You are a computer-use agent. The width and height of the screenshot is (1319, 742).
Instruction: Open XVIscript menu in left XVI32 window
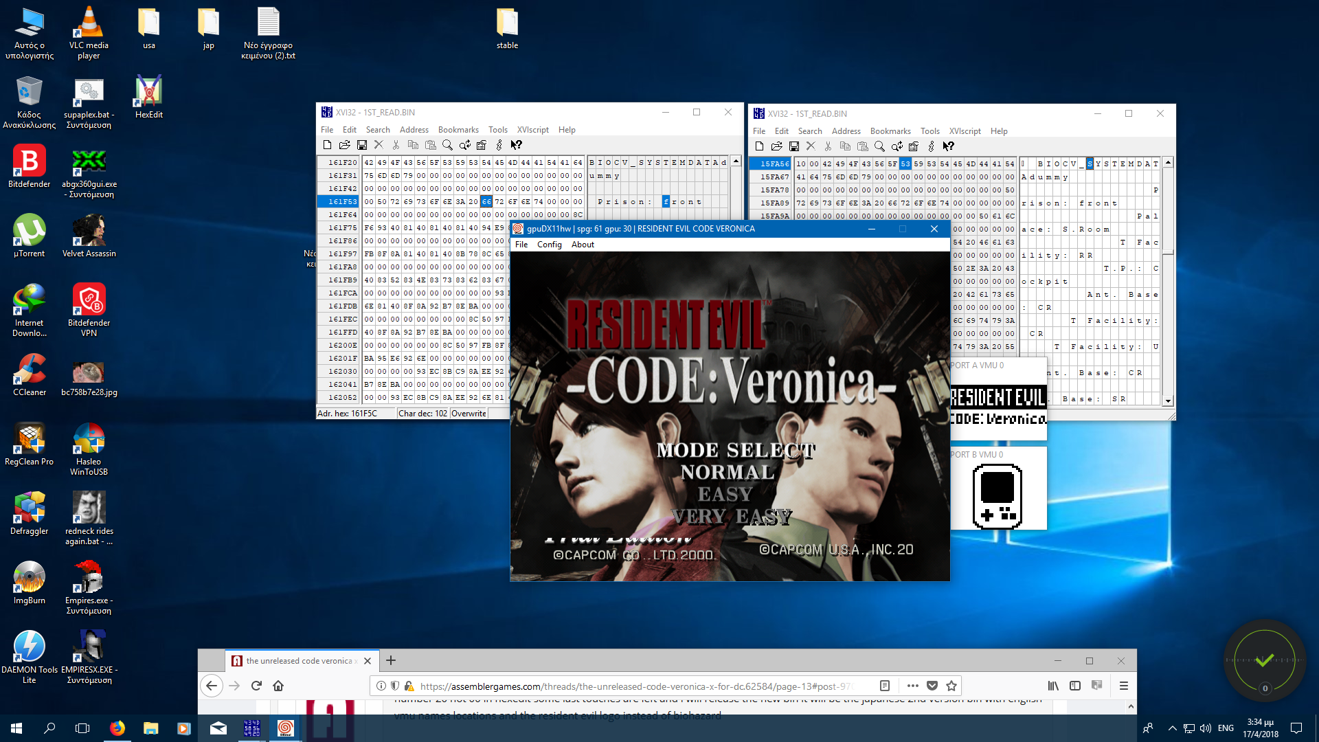tap(533, 130)
